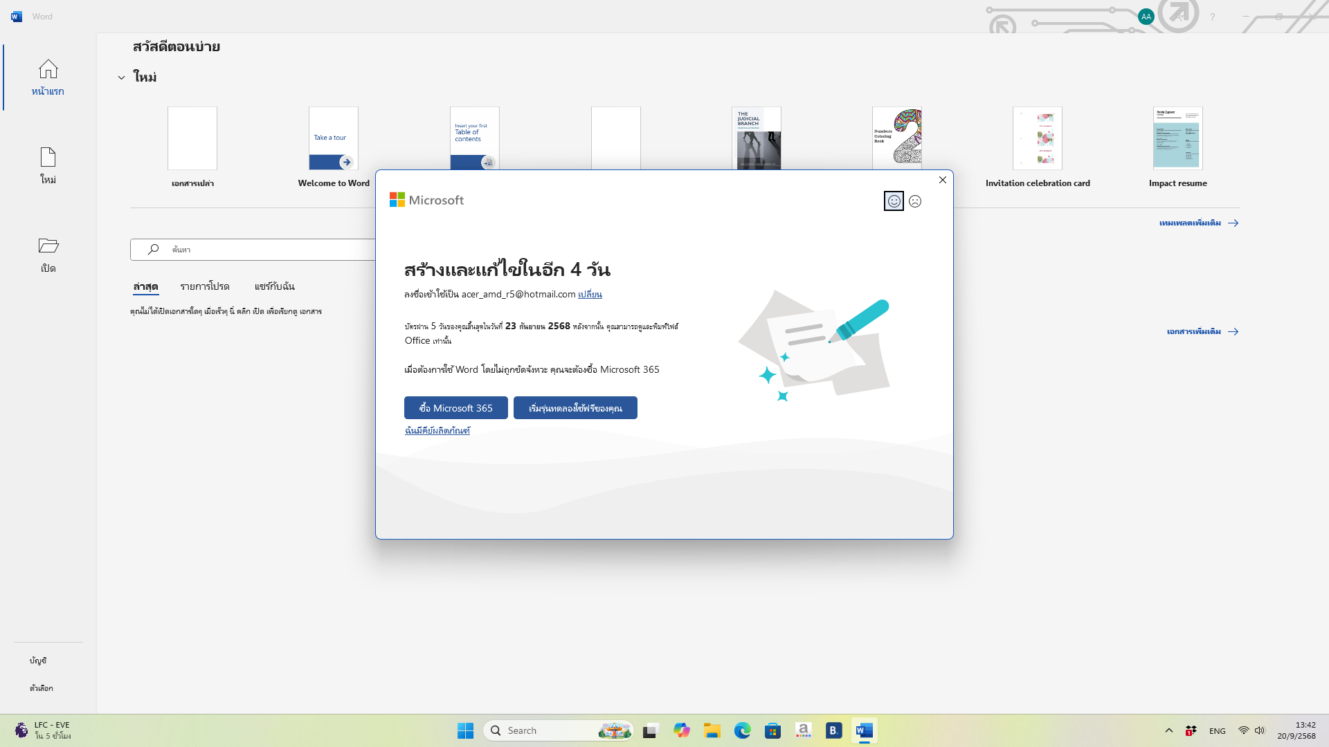The height and width of the screenshot is (747, 1329).
Task: Click the เปลี่ยน account change link
Action: click(x=590, y=294)
